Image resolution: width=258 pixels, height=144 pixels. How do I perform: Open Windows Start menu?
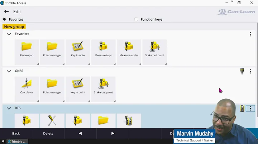point(3,142)
